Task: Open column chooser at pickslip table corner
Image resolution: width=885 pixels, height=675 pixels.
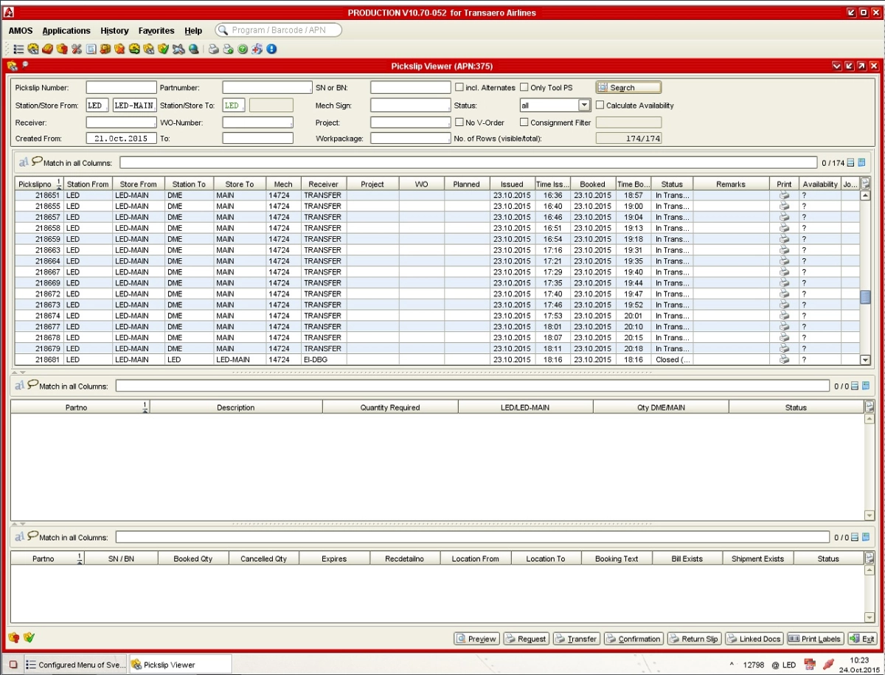Action: click(x=865, y=184)
